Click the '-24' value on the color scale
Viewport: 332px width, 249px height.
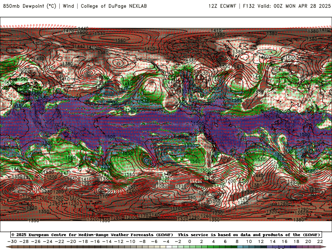point(48,242)
